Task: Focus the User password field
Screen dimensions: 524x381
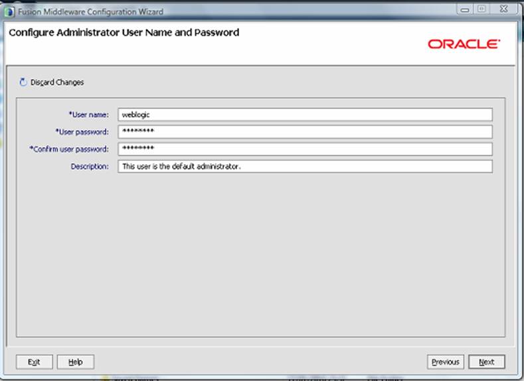Action: click(x=305, y=132)
